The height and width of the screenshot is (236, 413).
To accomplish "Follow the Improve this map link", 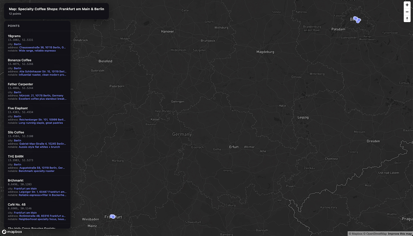I will pos(400,234).
